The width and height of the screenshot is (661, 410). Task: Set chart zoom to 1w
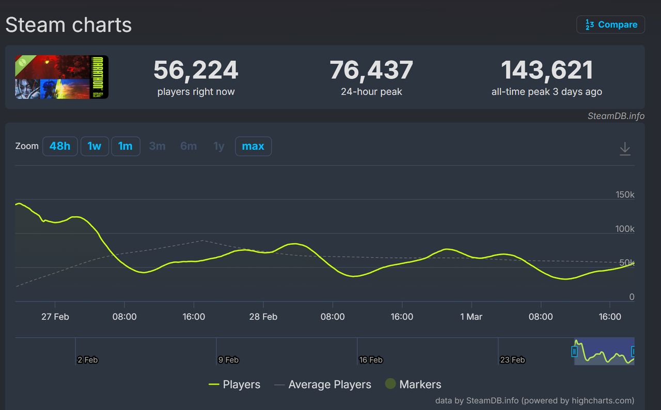95,146
